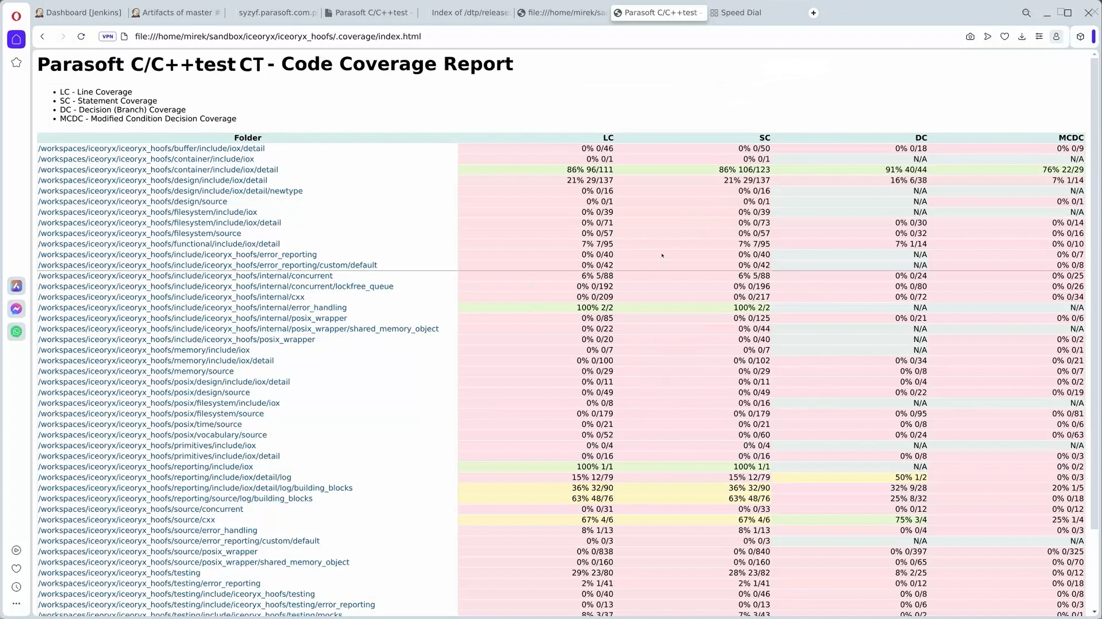Take a snapshot with the camera icon
Image resolution: width=1102 pixels, height=619 pixels.
pyautogui.click(x=970, y=36)
